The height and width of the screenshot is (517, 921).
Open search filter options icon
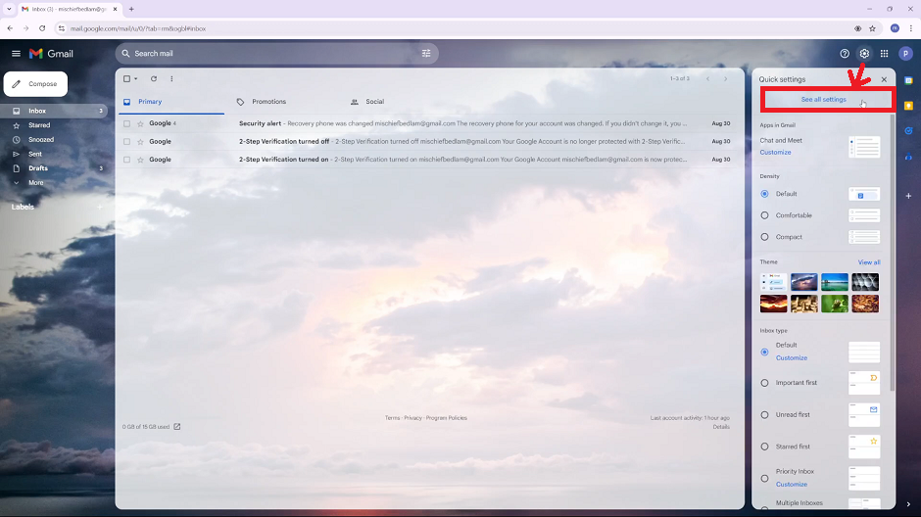pyautogui.click(x=426, y=54)
